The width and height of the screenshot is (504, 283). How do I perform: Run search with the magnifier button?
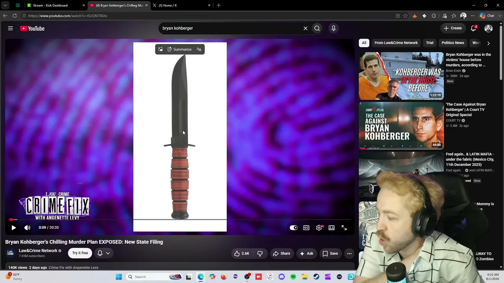click(x=317, y=28)
